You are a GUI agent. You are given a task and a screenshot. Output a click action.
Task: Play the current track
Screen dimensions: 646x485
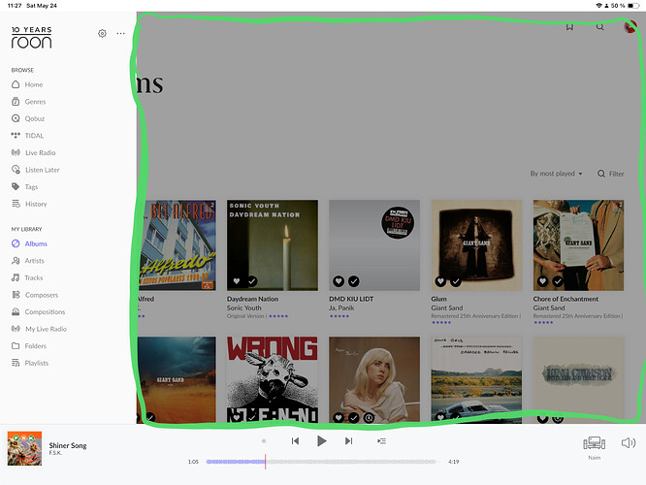coord(322,441)
